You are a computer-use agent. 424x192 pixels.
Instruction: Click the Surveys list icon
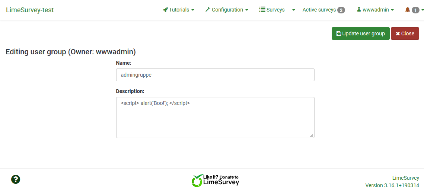click(x=262, y=10)
